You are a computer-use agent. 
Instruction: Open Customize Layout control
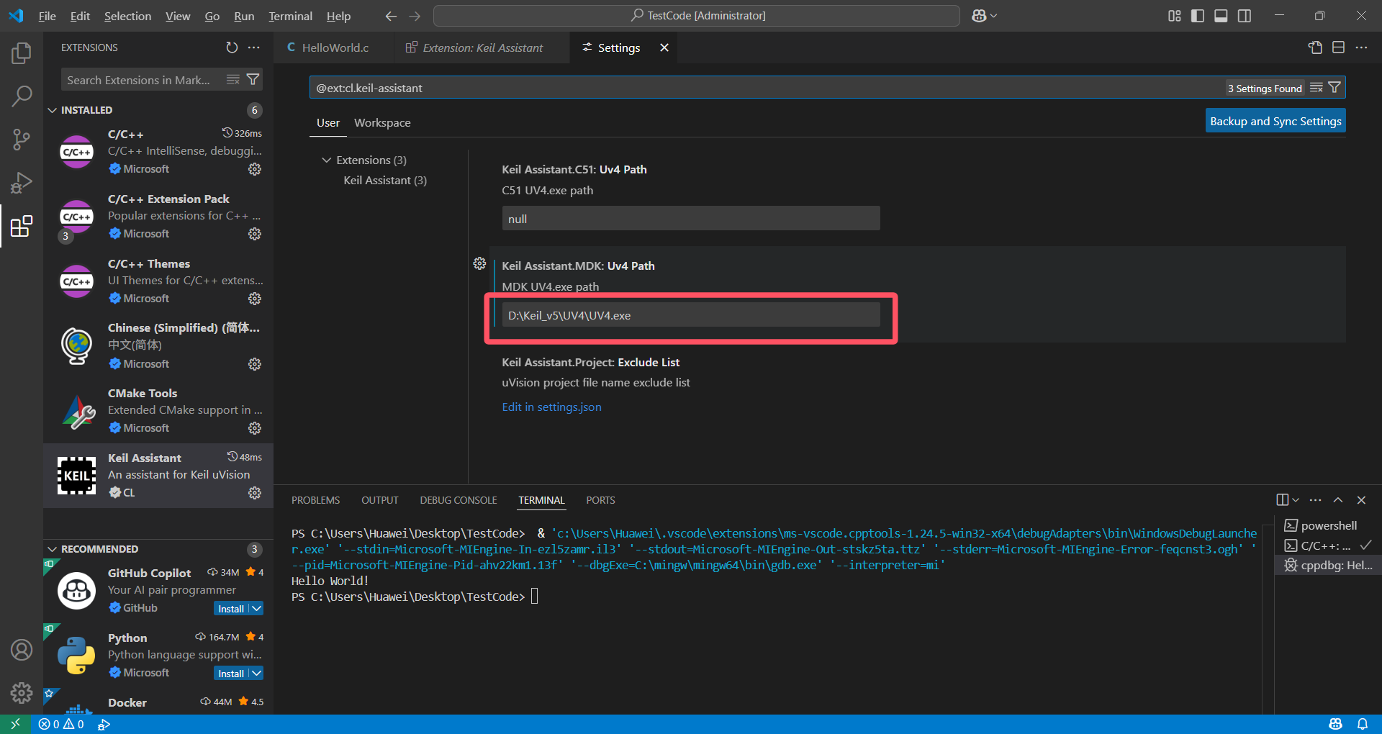pos(1175,16)
